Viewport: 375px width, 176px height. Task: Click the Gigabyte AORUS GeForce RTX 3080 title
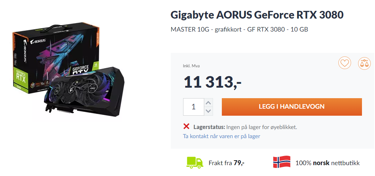click(x=257, y=15)
